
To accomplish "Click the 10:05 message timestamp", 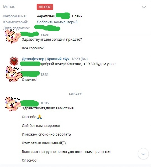I will (x=45, y=103).
